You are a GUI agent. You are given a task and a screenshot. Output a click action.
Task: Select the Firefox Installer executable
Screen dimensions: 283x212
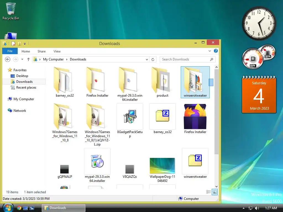pos(195,119)
